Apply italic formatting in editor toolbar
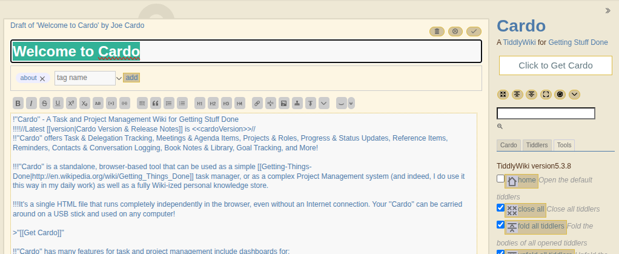The width and height of the screenshot is (619, 254). pyautogui.click(x=31, y=104)
